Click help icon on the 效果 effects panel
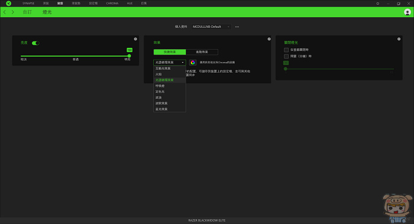This screenshot has height=224, width=414. click(269, 39)
